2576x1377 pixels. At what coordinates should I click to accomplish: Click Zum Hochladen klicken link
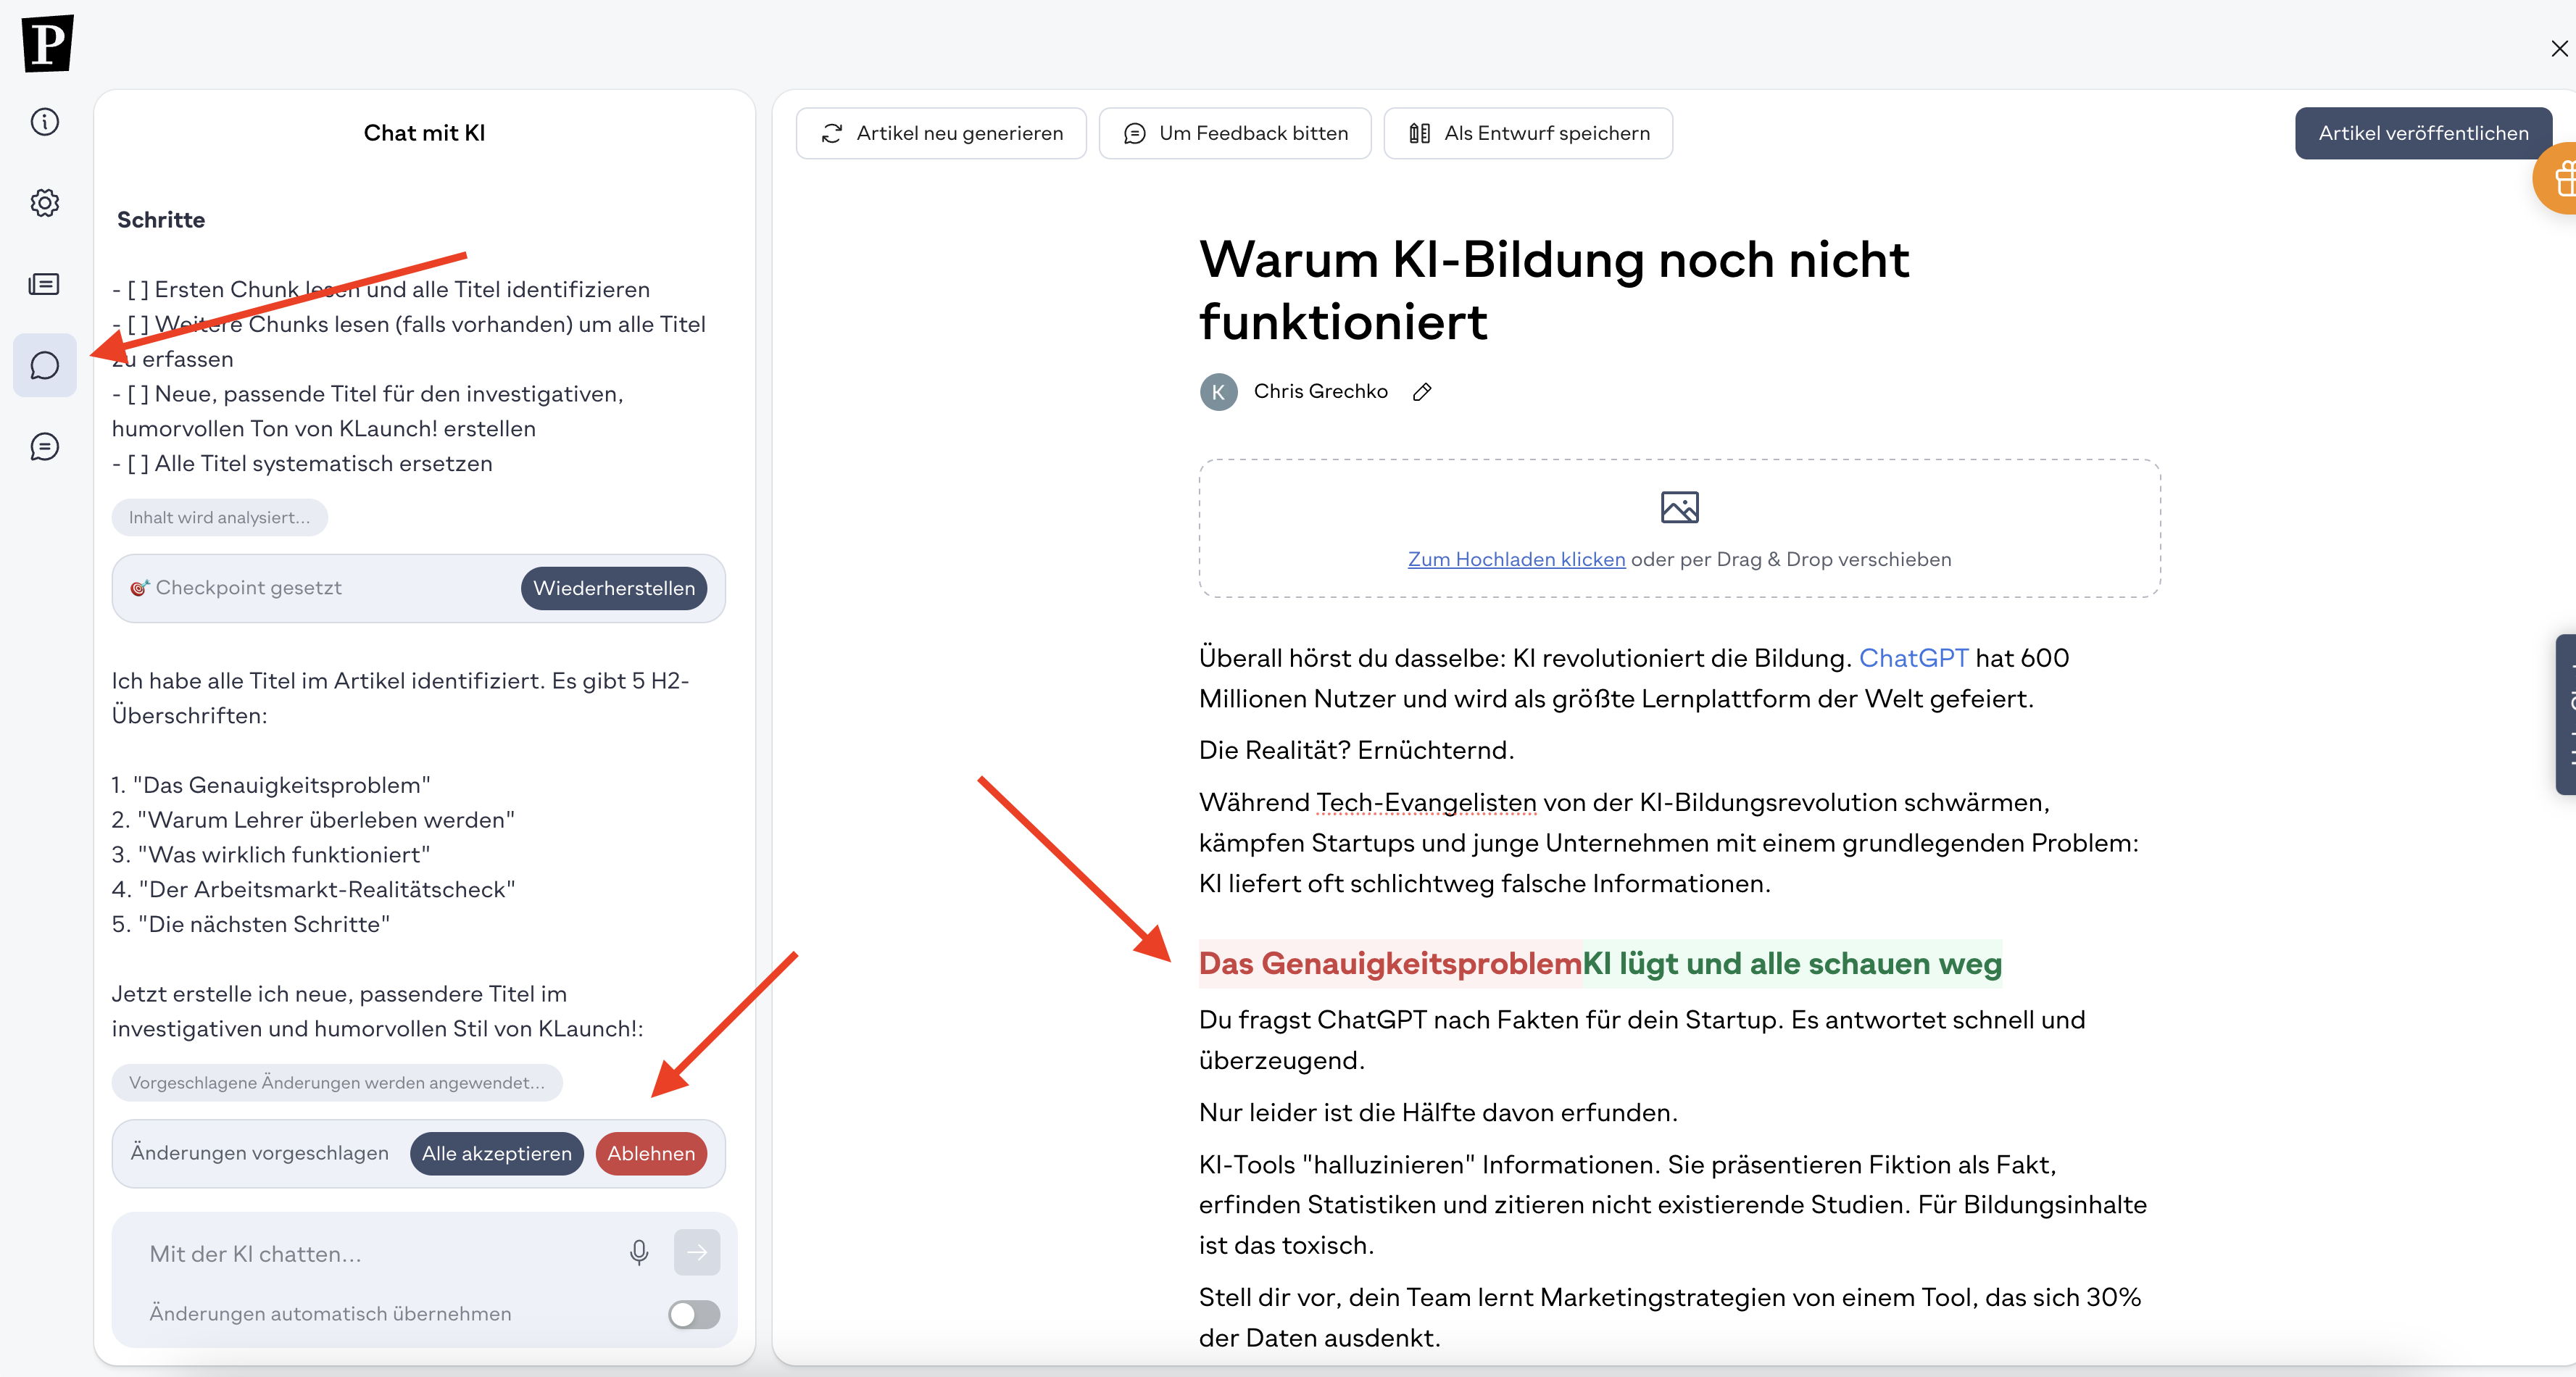coord(1516,559)
